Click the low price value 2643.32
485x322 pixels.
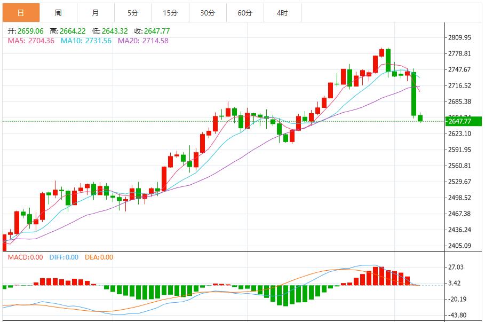(x=115, y=31)
